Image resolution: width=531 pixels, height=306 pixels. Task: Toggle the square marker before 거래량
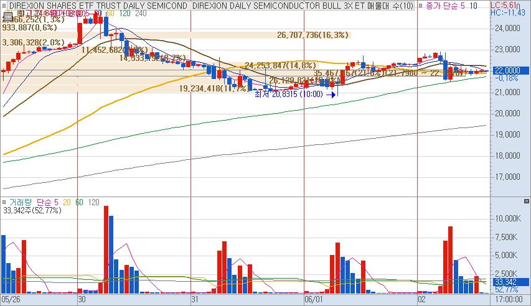point(4,202)
